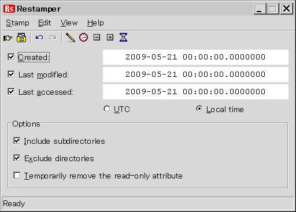Image resolution: width=296 pixels, height=212 pixels.
Task: Disable the Last accessed checkbox
Action: coord(11,92)
